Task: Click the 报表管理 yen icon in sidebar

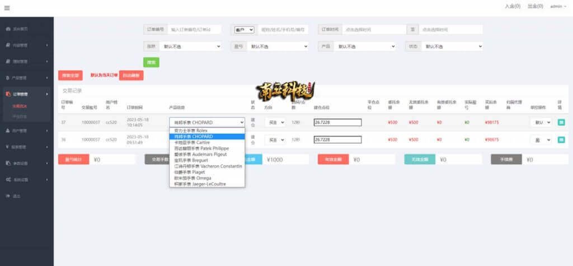Action: click(x=7, y=147)
